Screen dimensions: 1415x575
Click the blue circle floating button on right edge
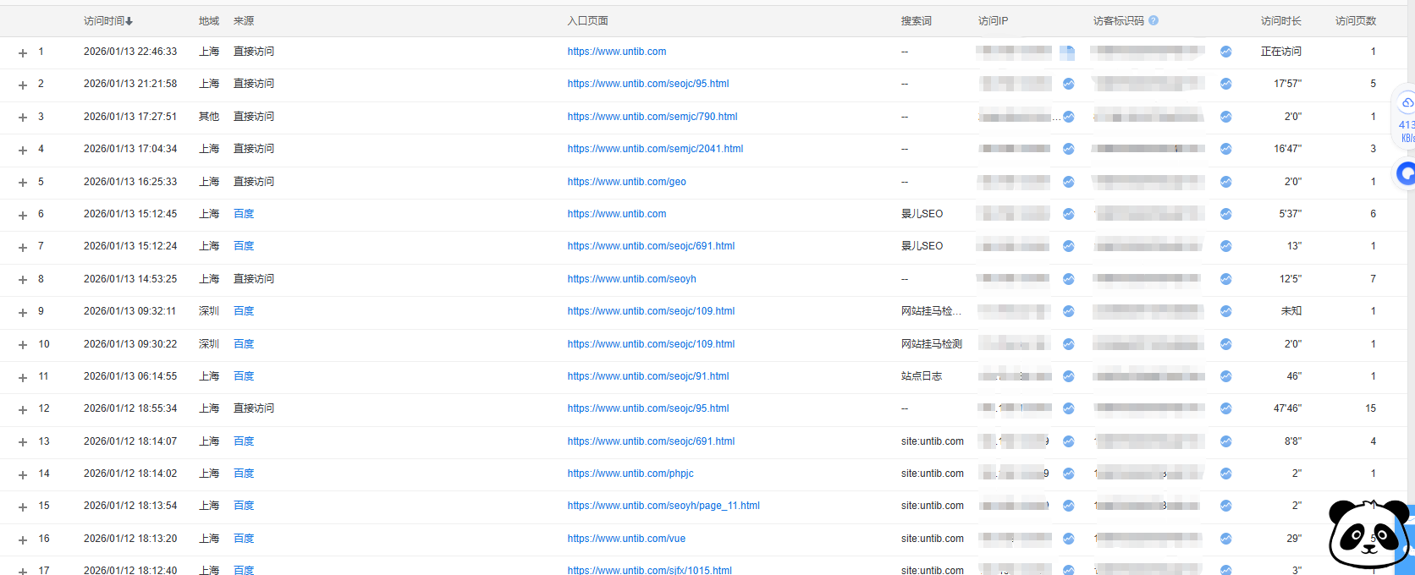pos(1406,174)
